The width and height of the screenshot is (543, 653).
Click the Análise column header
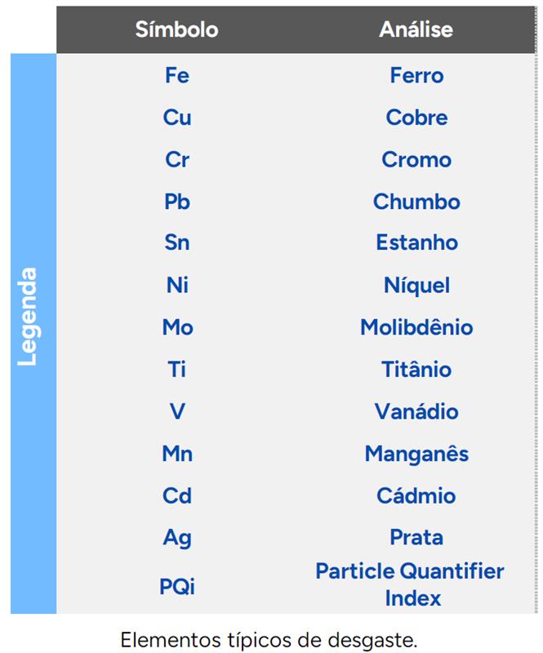416,30
